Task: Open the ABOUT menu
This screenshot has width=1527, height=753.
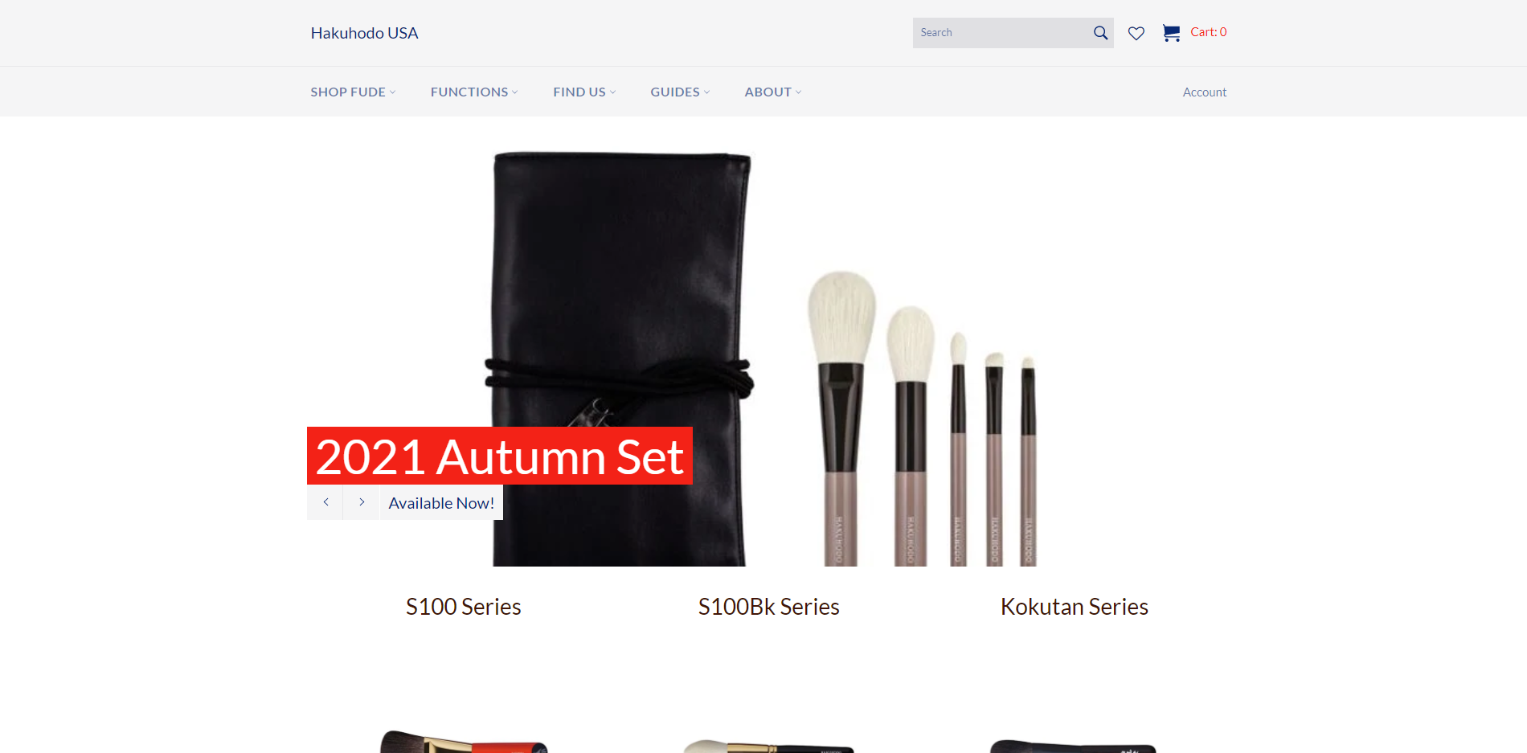Action: [773, 92]
